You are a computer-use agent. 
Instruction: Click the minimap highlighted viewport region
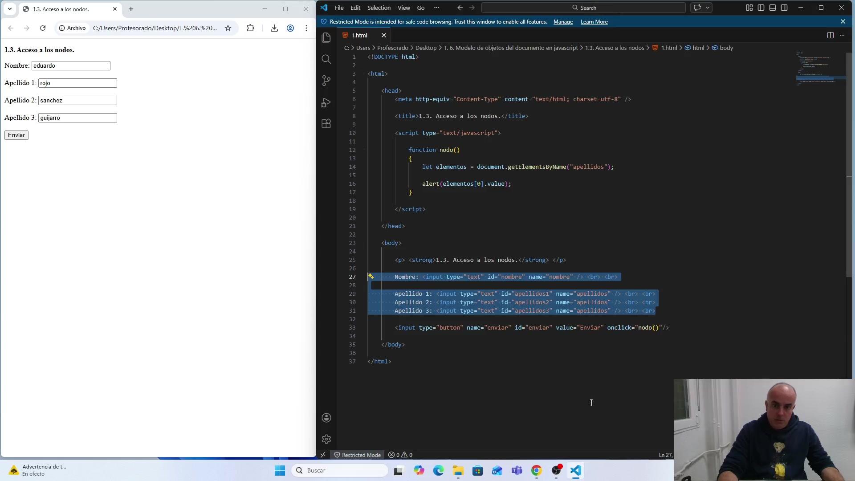(x=821, y=78)
